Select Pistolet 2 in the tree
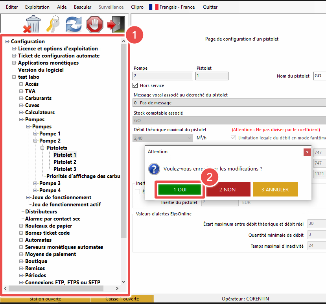 pos(65,162)
